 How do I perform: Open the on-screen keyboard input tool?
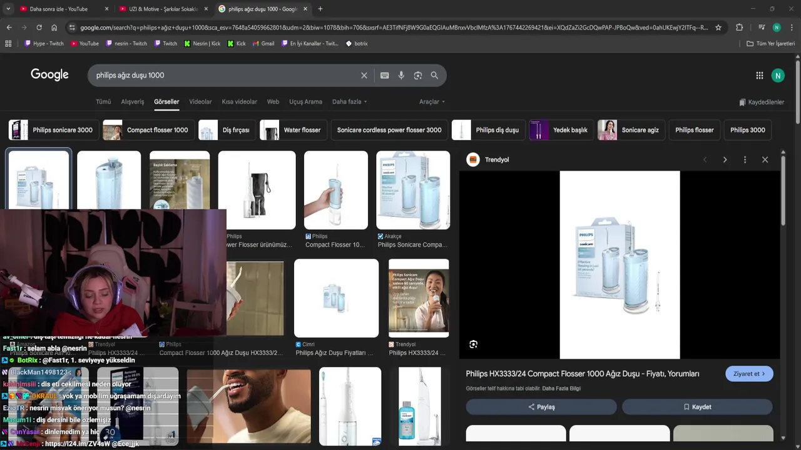coord(385,76)
